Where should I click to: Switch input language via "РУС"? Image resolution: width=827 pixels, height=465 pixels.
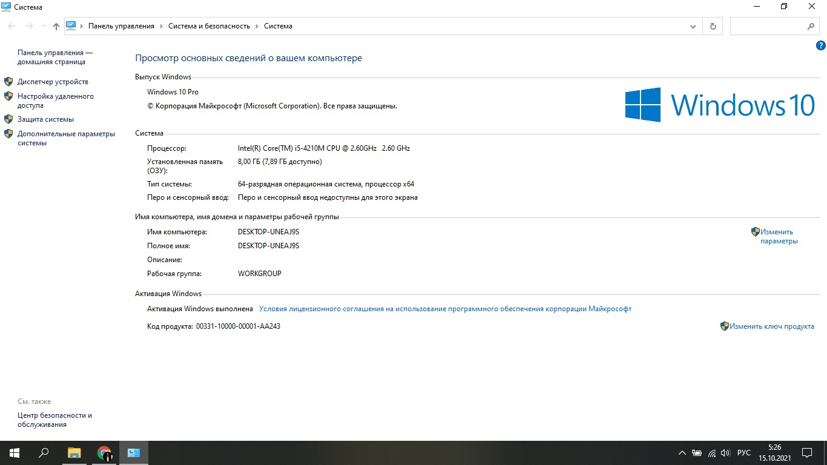744,453
